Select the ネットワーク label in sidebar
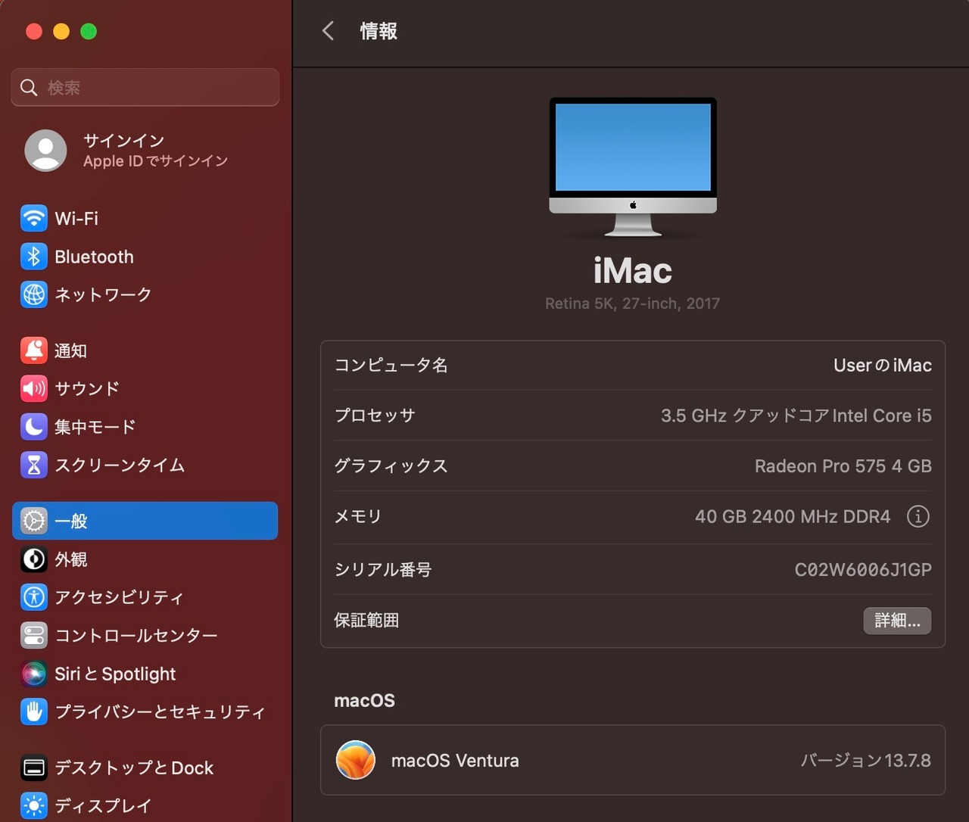 tap(103, 294)
